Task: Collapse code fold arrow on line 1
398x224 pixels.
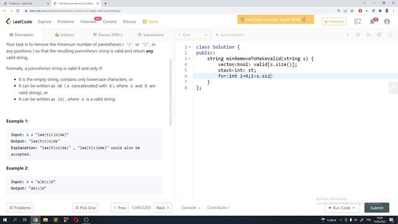Action: (x=189, y=47)
